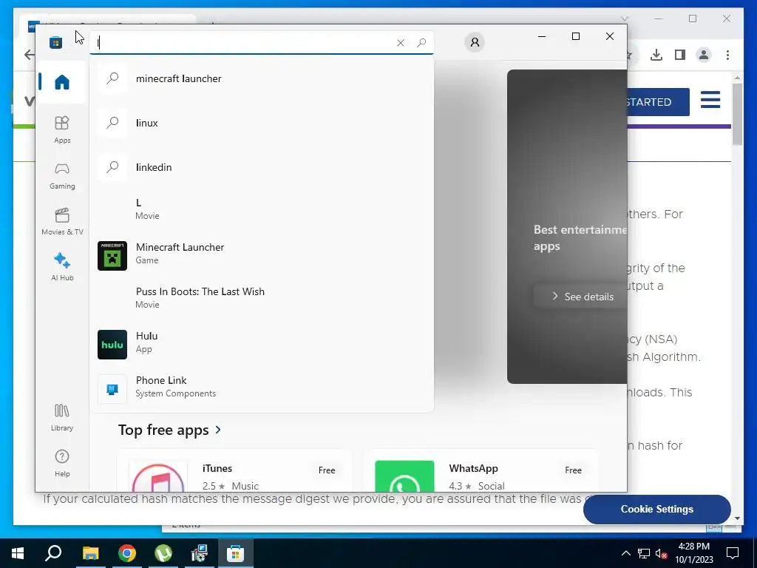This screenshot has width=757, height=568.
Task: Click Chrome back arrow
Action: [x=30, y=55]
